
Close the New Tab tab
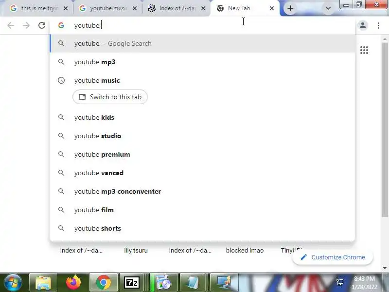(x=272, y=8)
